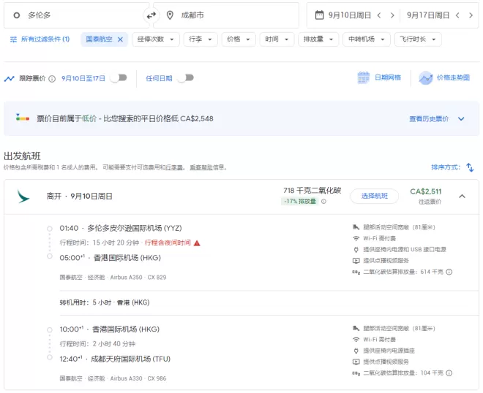Remove the 国泰航空 airline filter
This screenshot has width=483, height=393.
coord(121,39)
